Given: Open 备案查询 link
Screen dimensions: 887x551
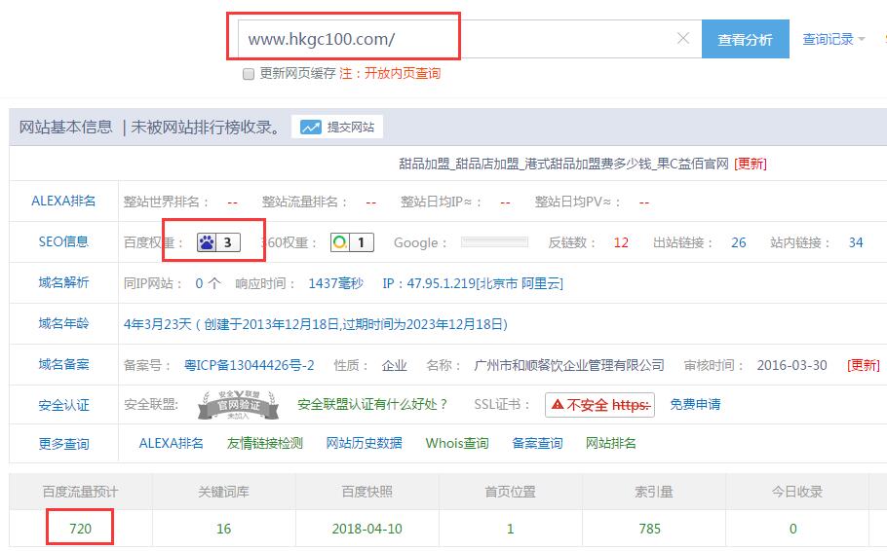Looking at the screenshot, I should (537, 443).
